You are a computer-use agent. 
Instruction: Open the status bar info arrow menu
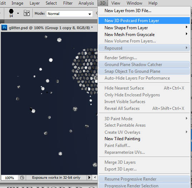coord(89,177)
